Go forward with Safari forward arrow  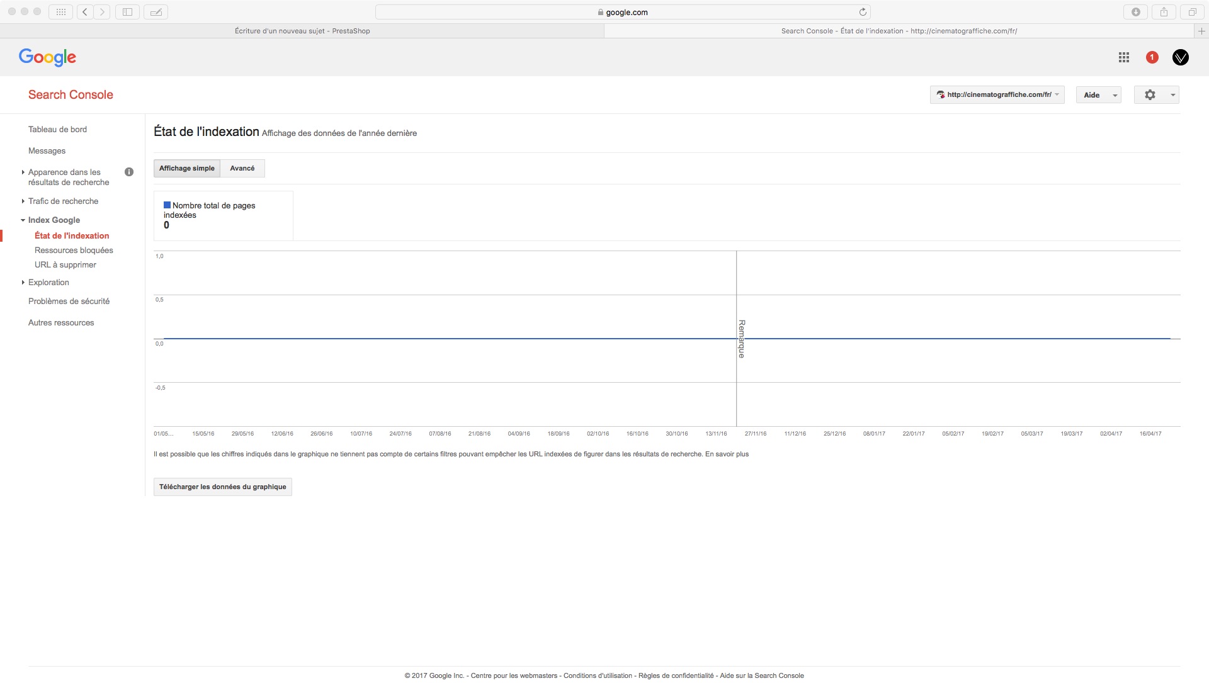102,12
